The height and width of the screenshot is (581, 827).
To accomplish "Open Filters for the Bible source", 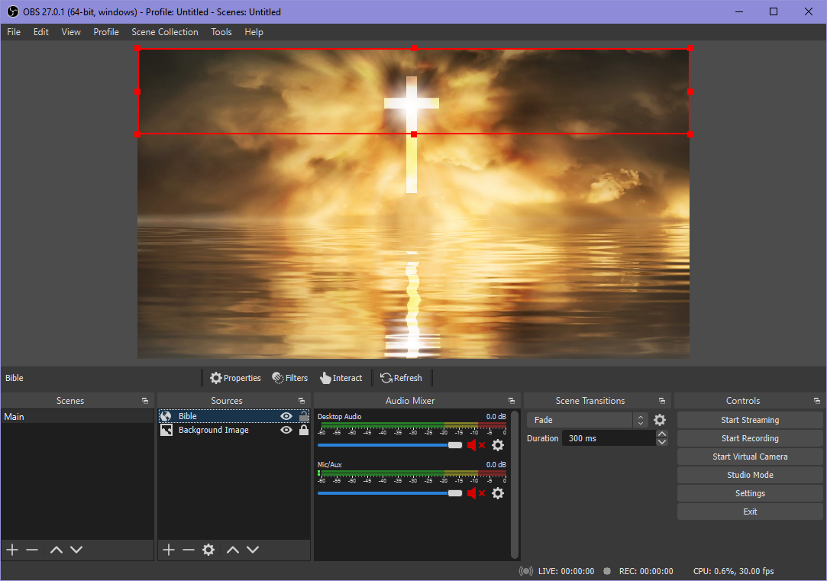I will 289,377.
